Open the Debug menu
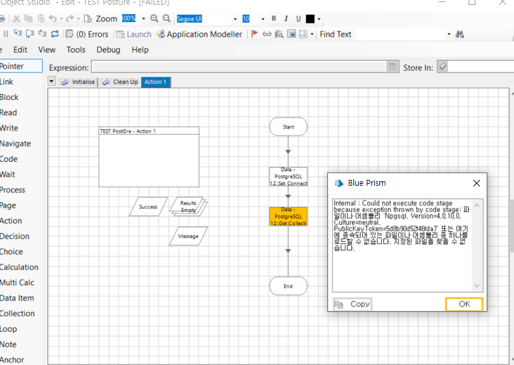 [108, 49]
